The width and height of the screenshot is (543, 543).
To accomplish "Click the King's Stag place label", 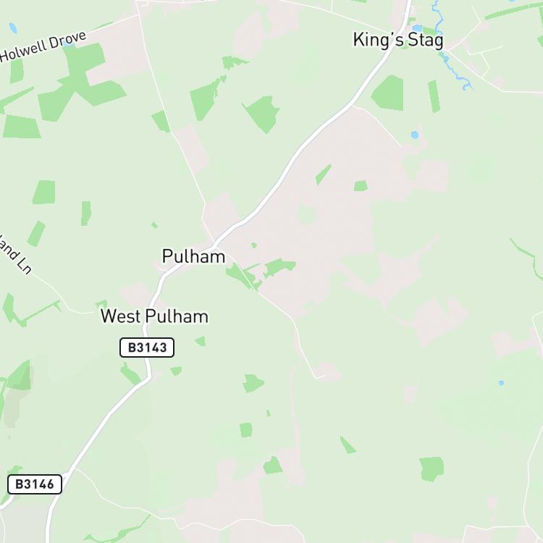I will pyautogui.click(x=398, y=40).
